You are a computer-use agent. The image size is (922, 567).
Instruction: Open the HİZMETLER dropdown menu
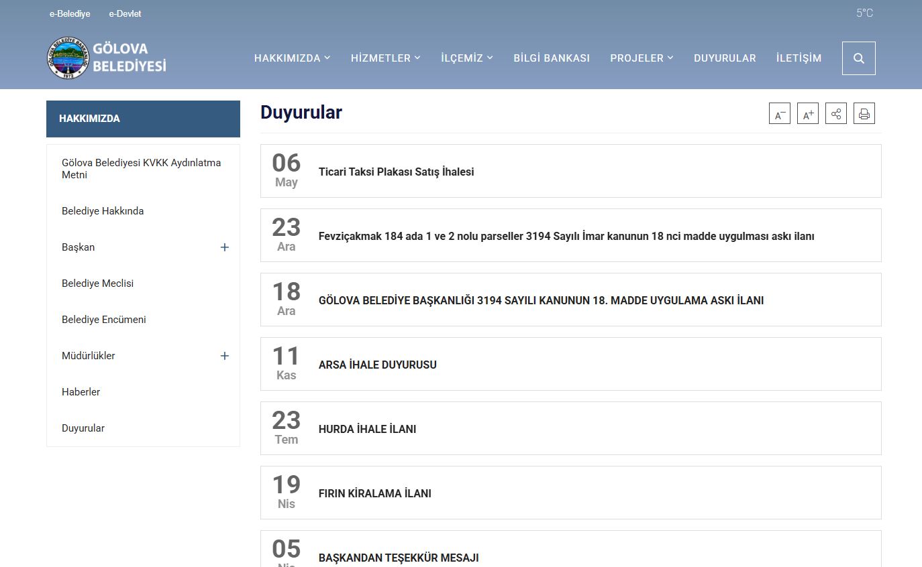click(385, 58)
